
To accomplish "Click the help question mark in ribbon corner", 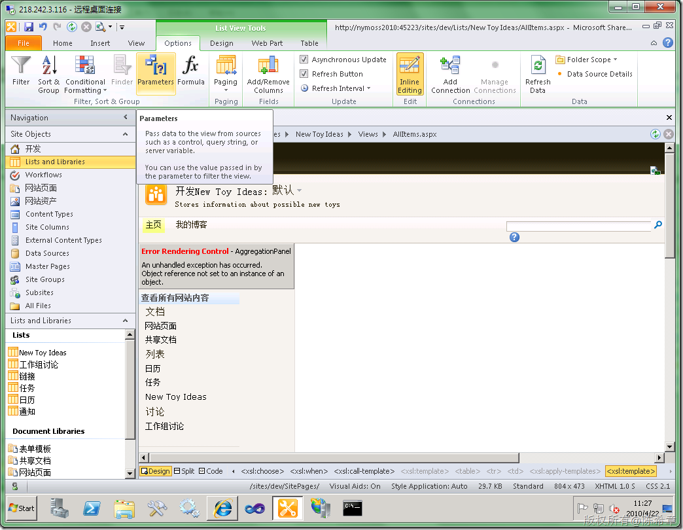I will [x=668, y=43].
